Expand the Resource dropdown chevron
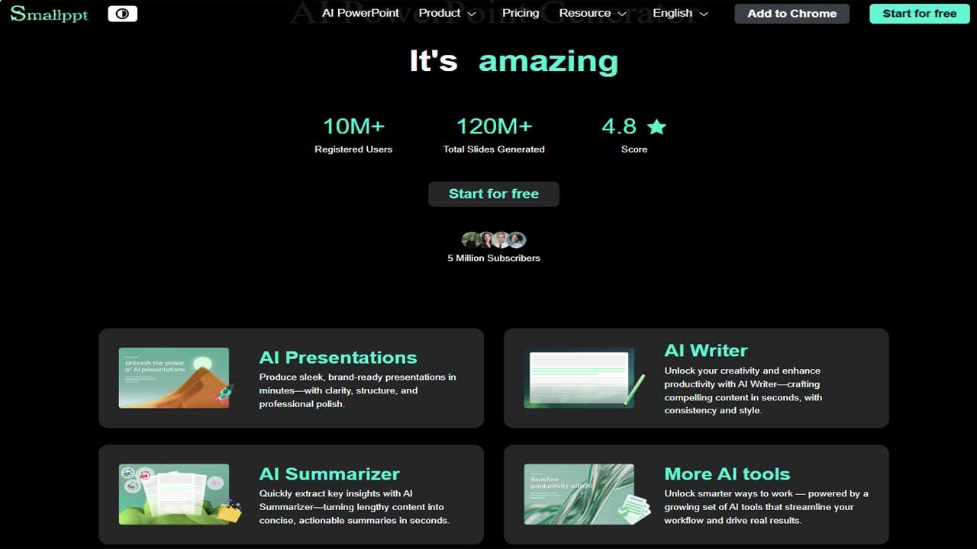 [x=622, y=14]
